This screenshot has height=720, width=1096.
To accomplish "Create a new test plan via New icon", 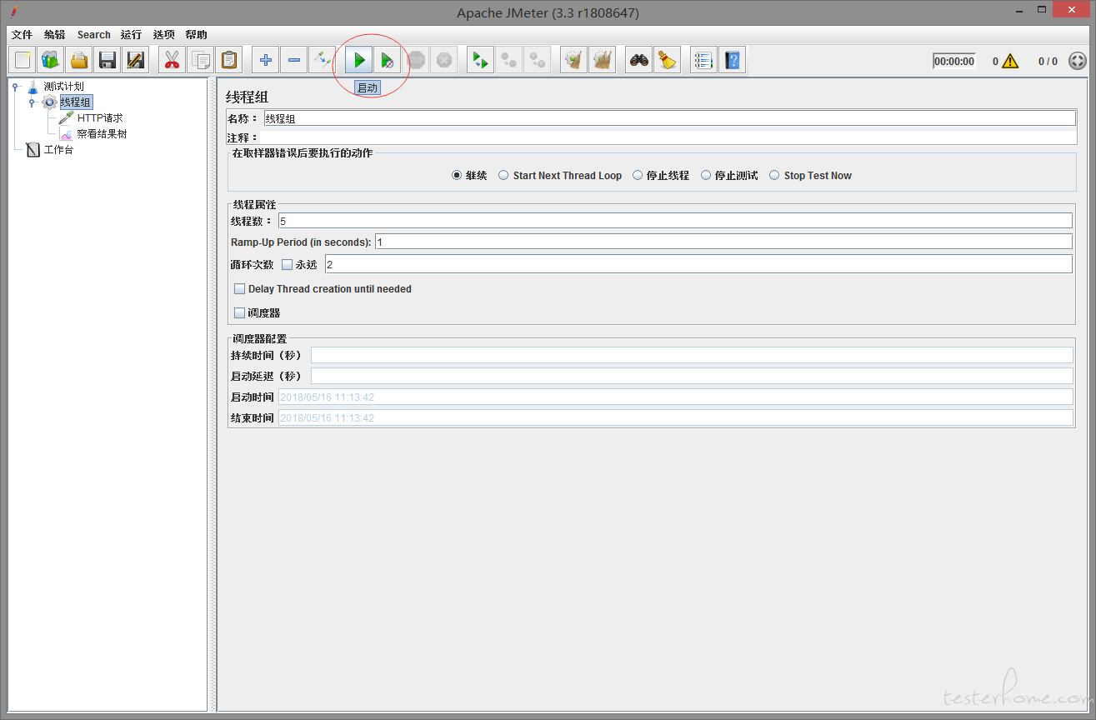I will (23, 60).
